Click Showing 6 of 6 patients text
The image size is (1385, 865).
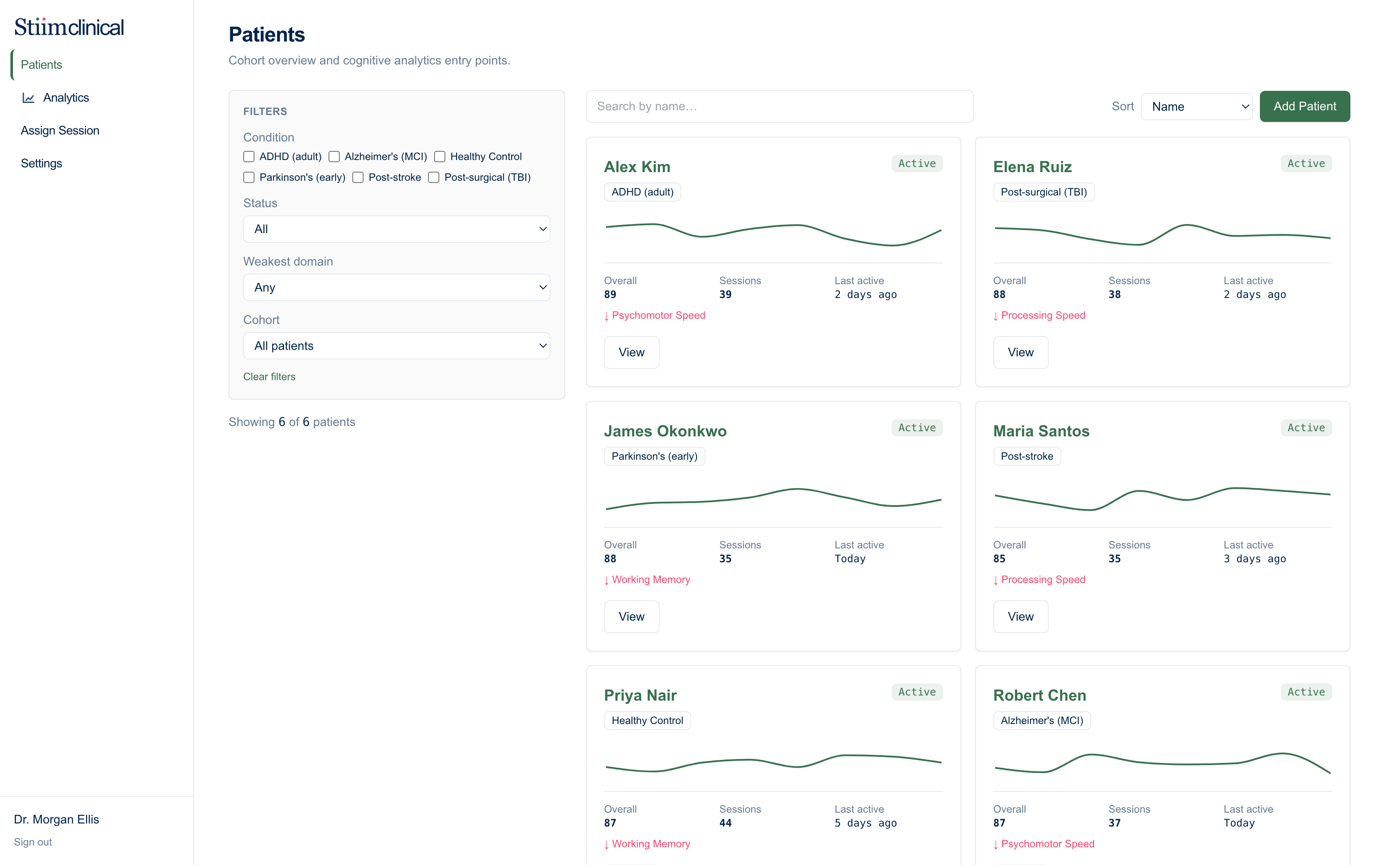point(292,422)
